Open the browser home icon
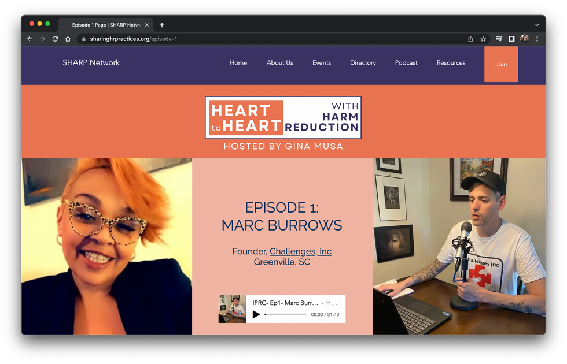The height and width of the screenshot is (364, 567). tap(68, 39)
